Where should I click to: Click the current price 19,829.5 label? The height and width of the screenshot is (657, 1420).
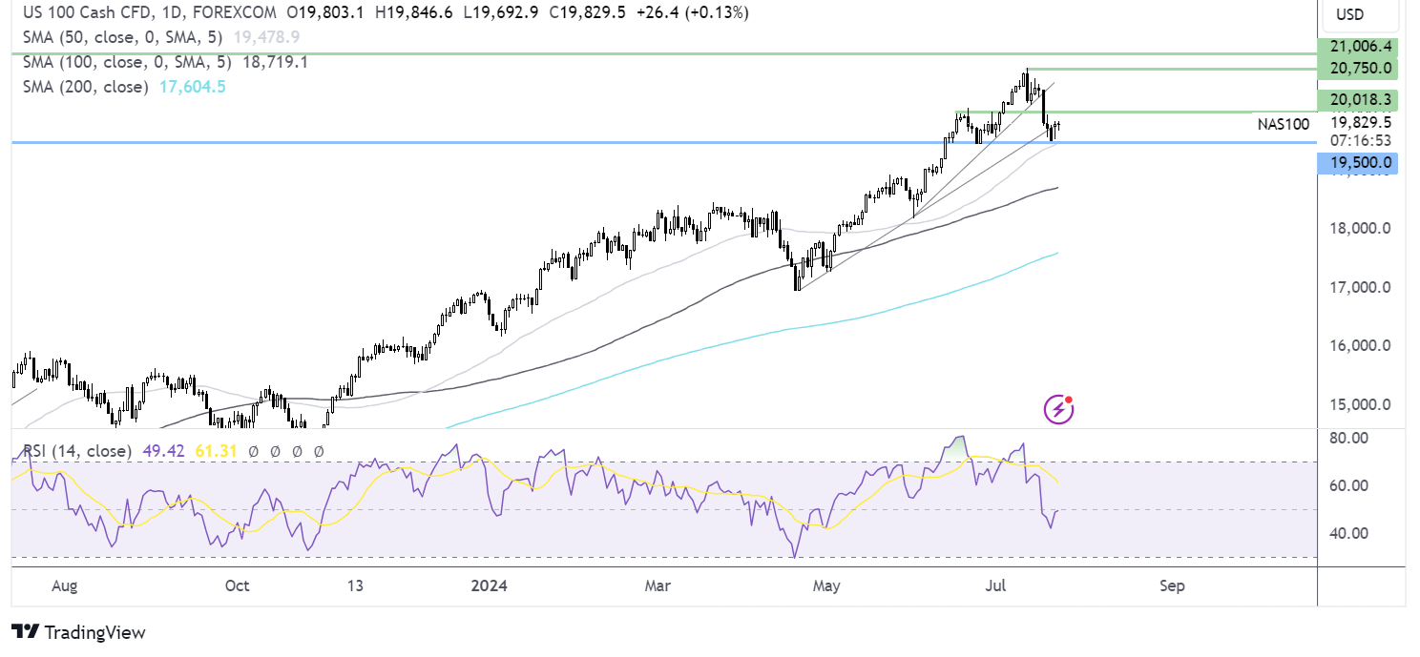click(1361, 122)
